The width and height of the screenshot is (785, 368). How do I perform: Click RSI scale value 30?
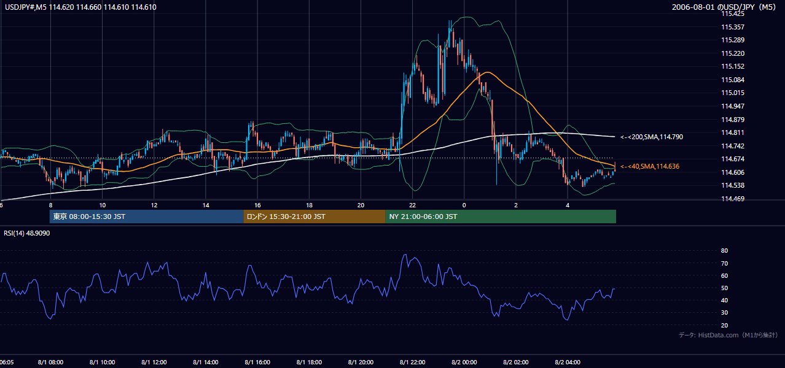724,313
